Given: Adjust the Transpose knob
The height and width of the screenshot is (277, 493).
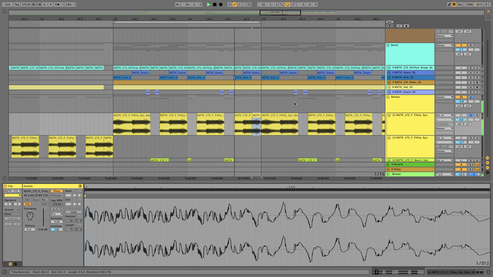Looking at the screenshot, I should pyautogui.click(x=30, y=215).
